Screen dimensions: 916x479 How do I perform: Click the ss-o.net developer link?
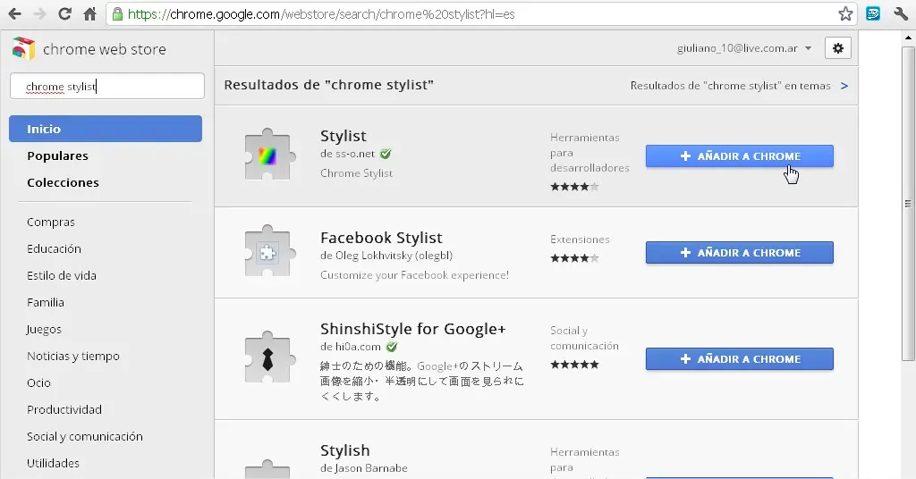[354, 154]
